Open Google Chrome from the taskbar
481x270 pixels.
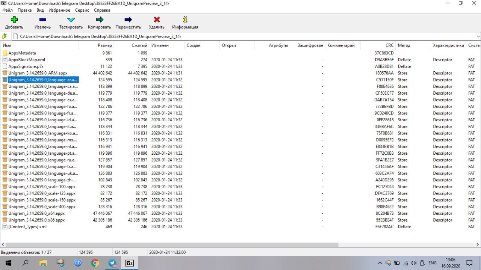point(95,263)
